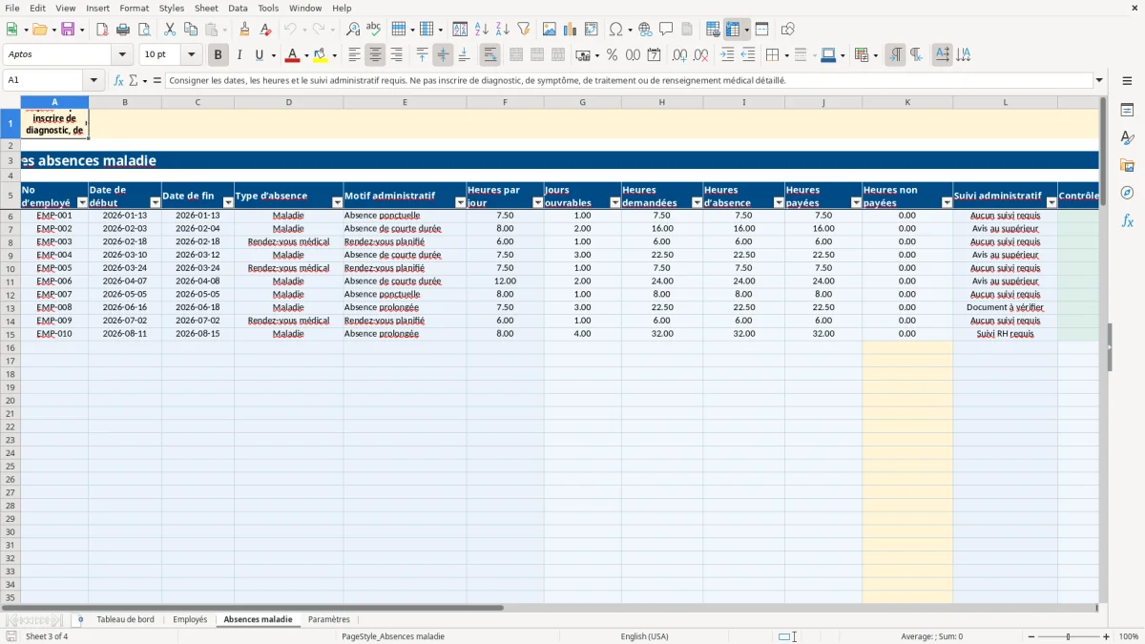
Task: Toggle the AutoFilter funnel icon
Action: (523, 30)
